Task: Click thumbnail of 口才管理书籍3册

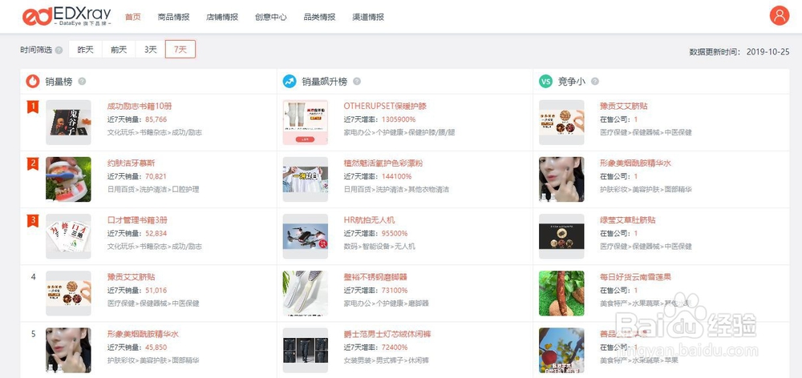Action: 68,236
